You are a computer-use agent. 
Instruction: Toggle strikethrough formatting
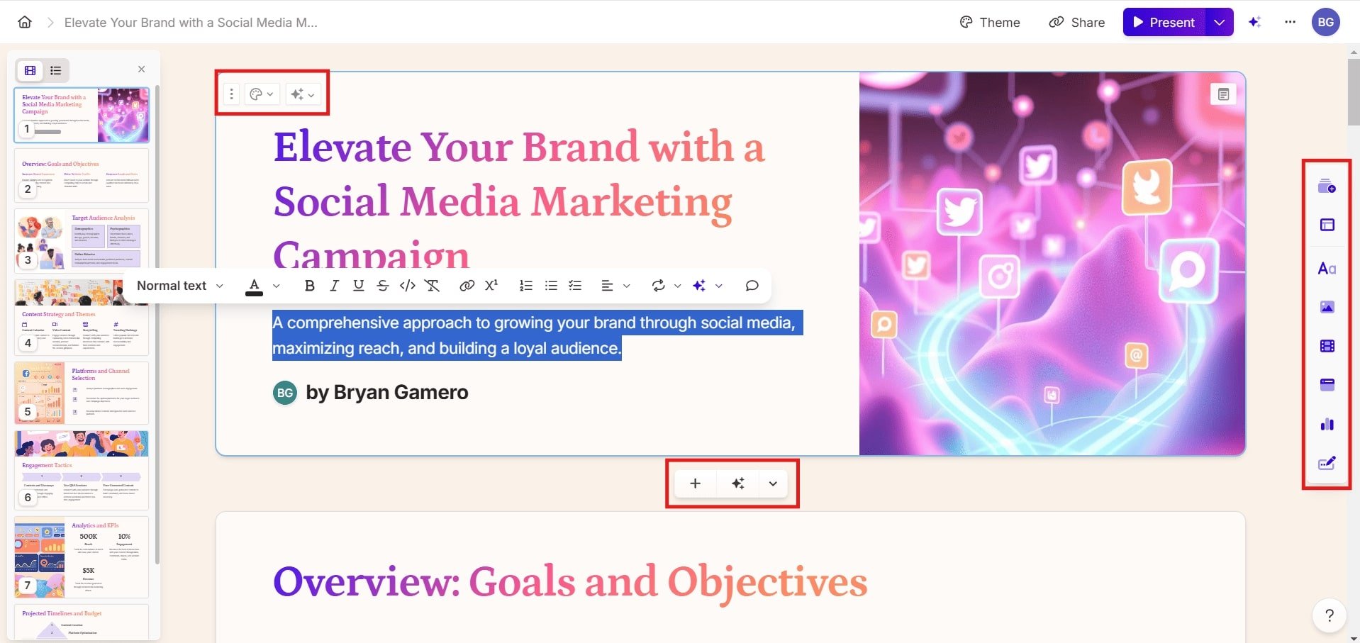(x=383, y=286)
